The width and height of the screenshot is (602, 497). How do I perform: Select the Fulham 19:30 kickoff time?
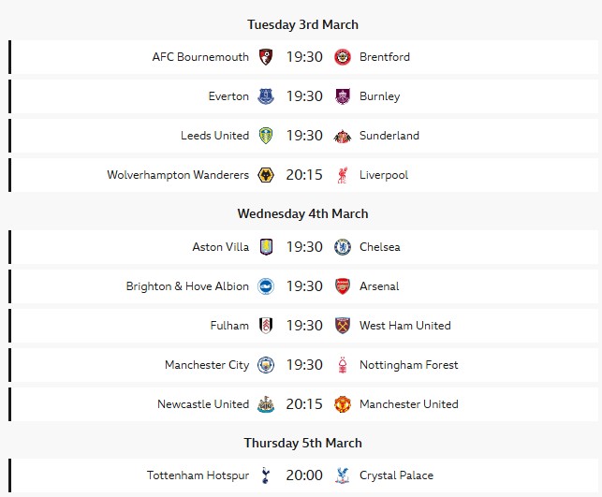tap(304, 326)
